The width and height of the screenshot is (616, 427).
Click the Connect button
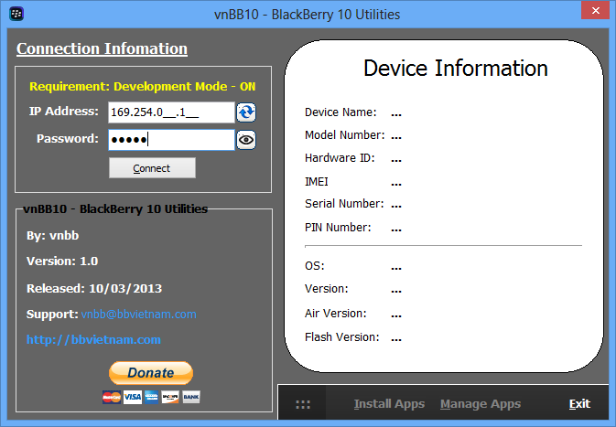pos(152,168)
